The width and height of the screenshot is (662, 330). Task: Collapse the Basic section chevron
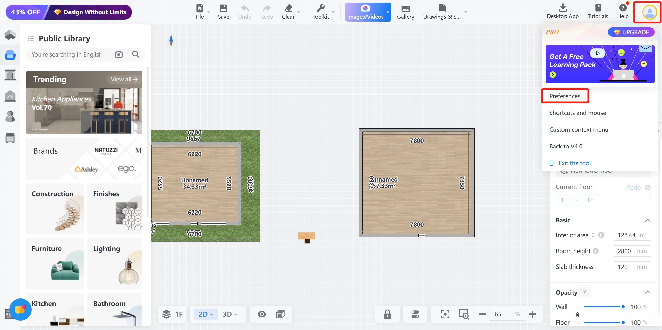[x=647, y=220]
